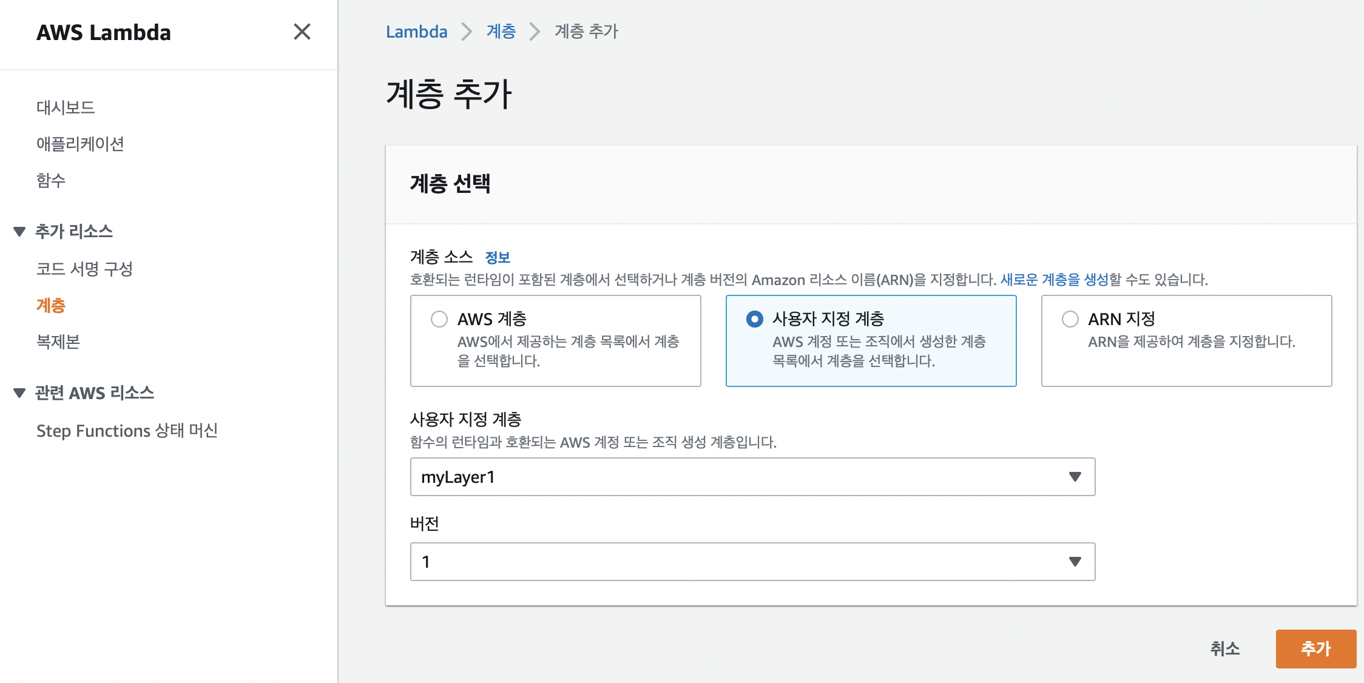Open 애플리케이션 in the sidebar
Viewport: 1364px width, 683px height.
coord(80,144)
